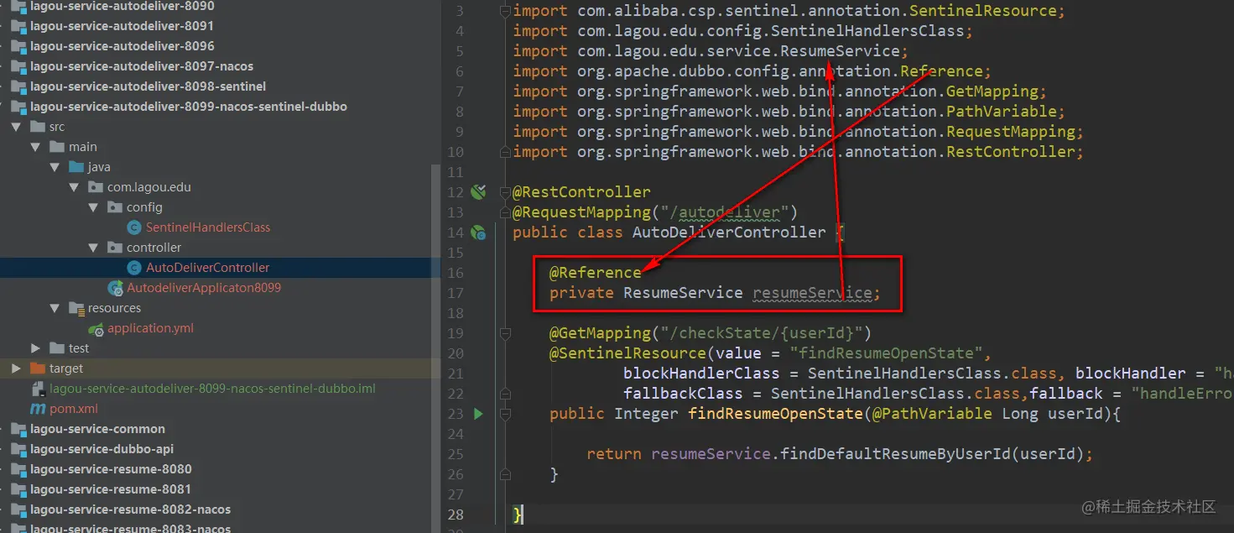Expand the target folder
This screenshot has width=1234, height=533.
pos(16,368)
